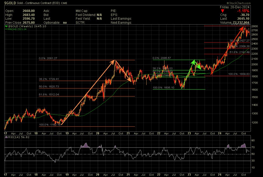Click the 20 year marker on time axis
The height and width of the screenshot is (177, 263).
point(97,133)
